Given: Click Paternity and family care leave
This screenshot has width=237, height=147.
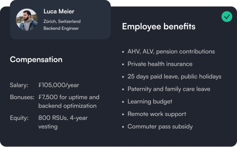Looking at the screenshot, I should pyautogui.click(x=169, y=89).
